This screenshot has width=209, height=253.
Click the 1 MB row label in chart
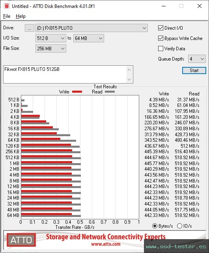point(14,163)
